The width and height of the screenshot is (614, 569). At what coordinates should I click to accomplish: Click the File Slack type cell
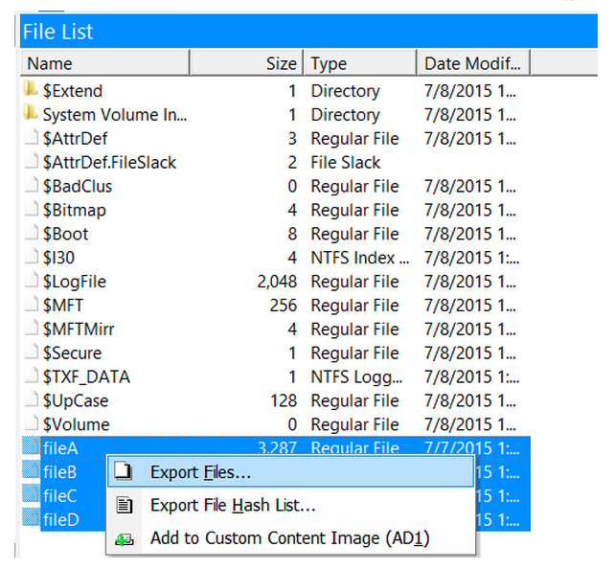346,163
